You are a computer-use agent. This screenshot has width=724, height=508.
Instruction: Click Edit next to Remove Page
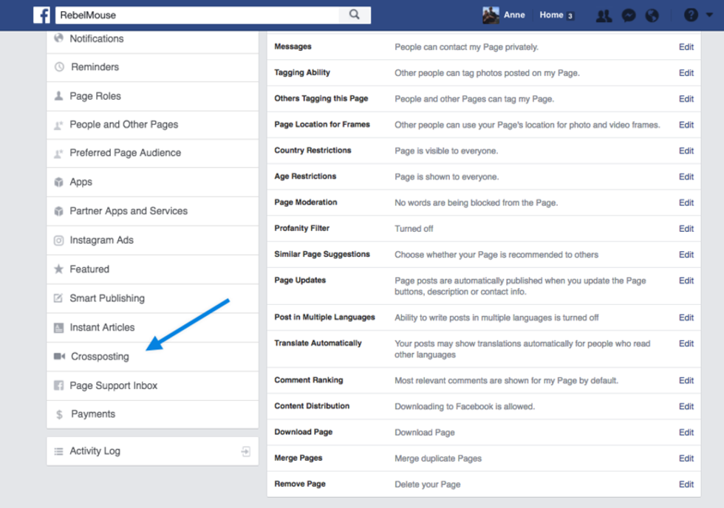point(686,484)
